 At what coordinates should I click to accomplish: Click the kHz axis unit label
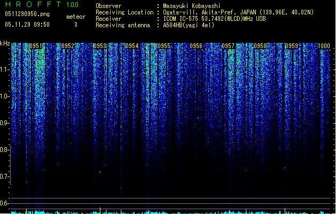5,43
